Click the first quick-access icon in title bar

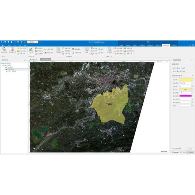(2, 42)
